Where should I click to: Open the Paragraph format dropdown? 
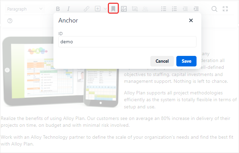pos(25,9)
